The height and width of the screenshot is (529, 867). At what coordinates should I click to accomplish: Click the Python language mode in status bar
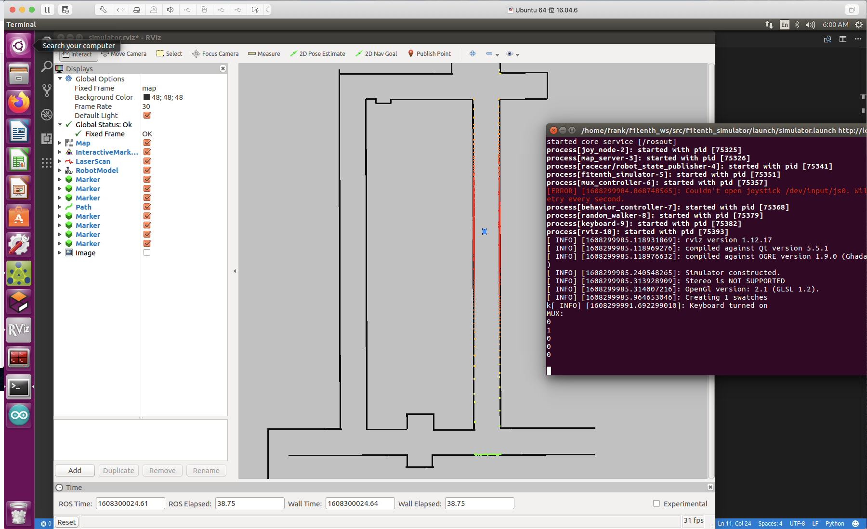(x=835, y=524)
